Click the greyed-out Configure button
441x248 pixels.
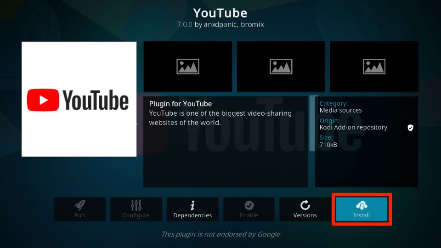click(136, 209)
